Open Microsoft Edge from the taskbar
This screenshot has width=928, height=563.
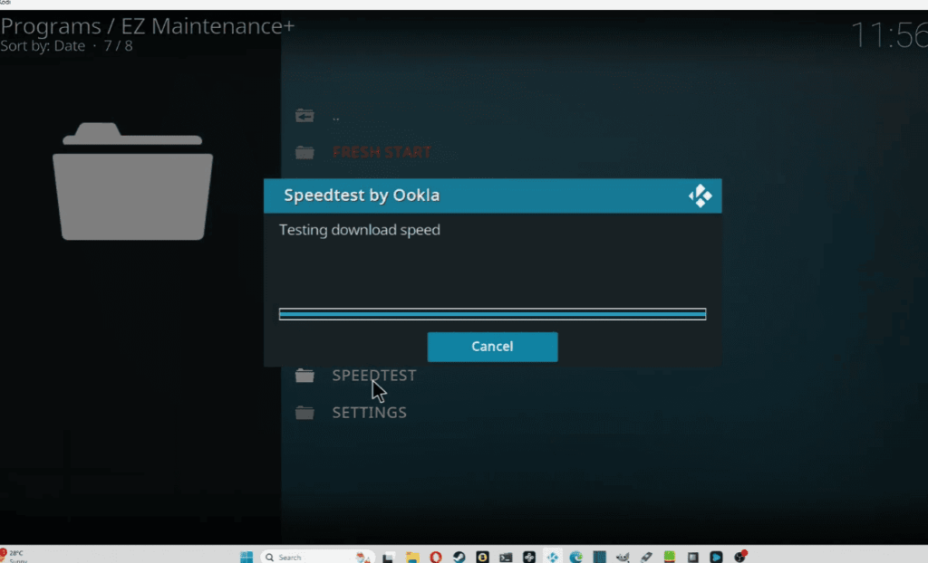pyautogui.click(x=575, y=557)
